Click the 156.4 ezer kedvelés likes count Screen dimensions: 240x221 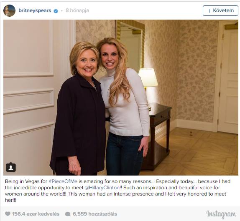point(36,214)
